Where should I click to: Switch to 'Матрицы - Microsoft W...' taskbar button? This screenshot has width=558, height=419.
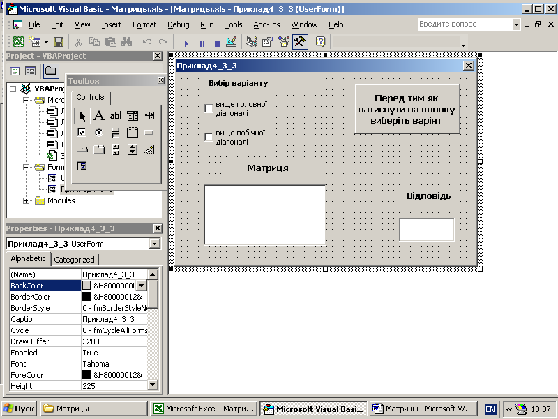(423, 409)
